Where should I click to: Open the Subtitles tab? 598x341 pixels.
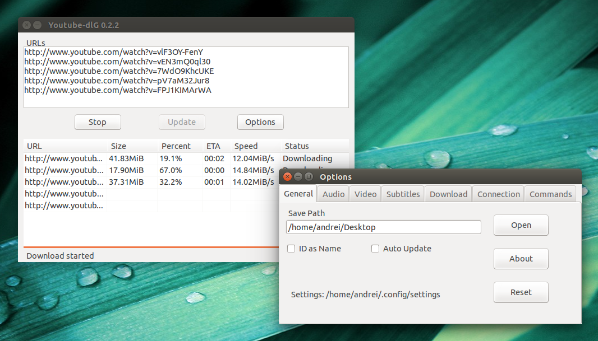tap(403, 194)
